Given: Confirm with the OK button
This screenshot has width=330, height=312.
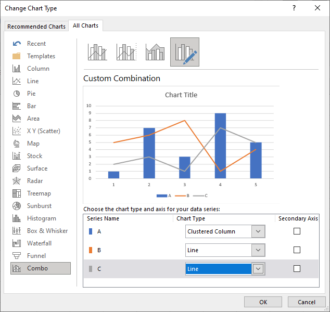Looking at the screenshot, I should coord(263,302).
